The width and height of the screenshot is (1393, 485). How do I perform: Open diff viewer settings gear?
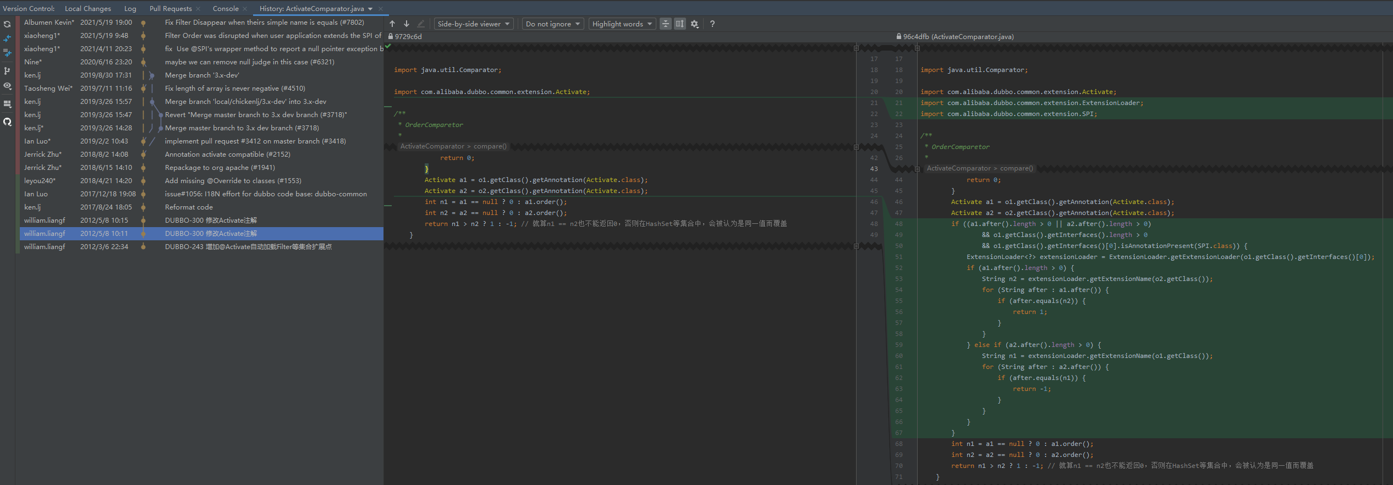tap(695, 24)
